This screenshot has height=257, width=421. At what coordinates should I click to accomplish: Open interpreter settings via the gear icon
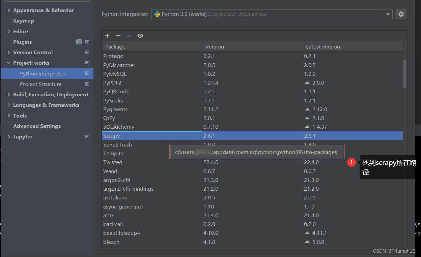click(401, 14)
